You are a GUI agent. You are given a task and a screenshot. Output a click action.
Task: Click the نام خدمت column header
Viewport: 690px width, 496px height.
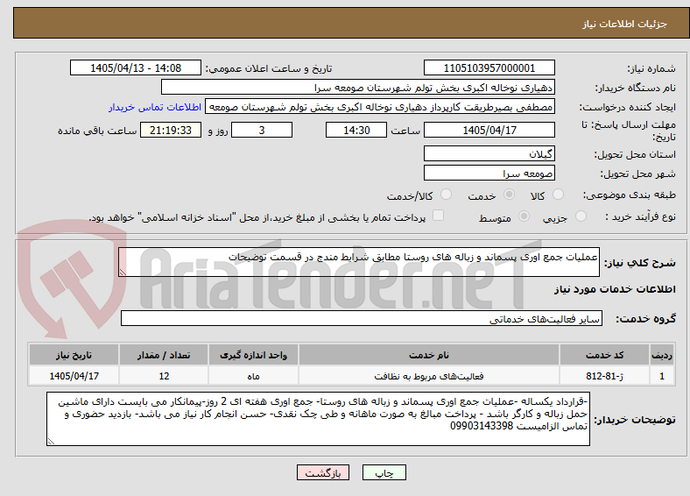coord(429,355)
